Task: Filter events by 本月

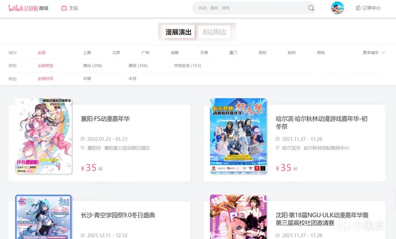Action: tap(132, 78)
